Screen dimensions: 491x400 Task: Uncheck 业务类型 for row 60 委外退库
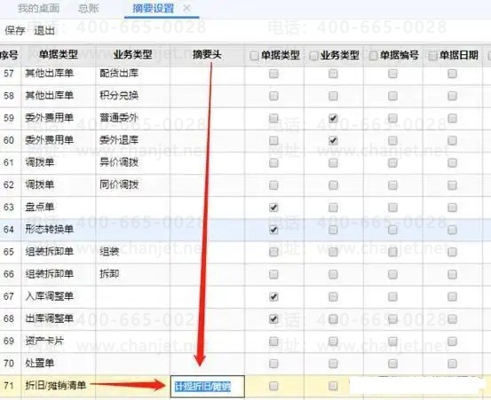click(333, 140)
